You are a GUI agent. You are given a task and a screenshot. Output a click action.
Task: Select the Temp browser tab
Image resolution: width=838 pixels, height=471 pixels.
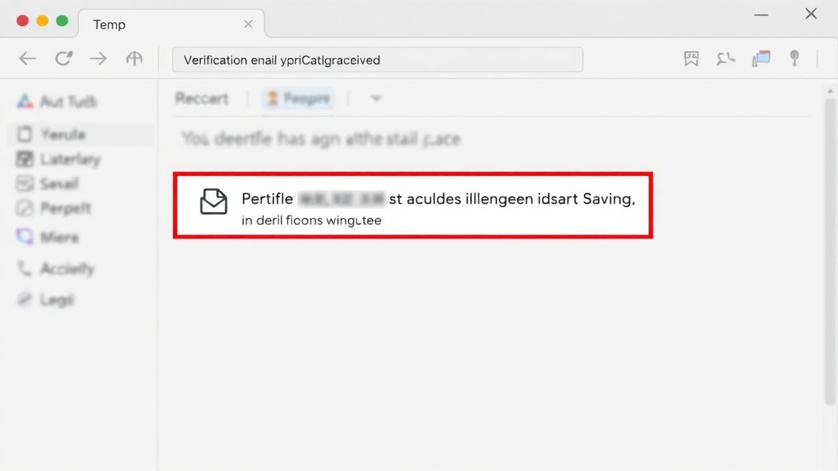pyautogui.click(x=171, y=24)
